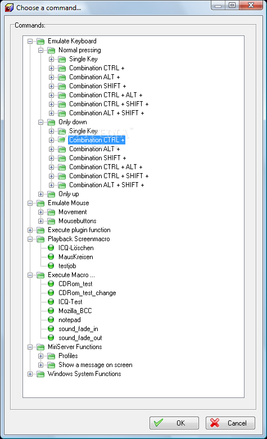Click the Normal pressing folder icon

pos(51,51)
